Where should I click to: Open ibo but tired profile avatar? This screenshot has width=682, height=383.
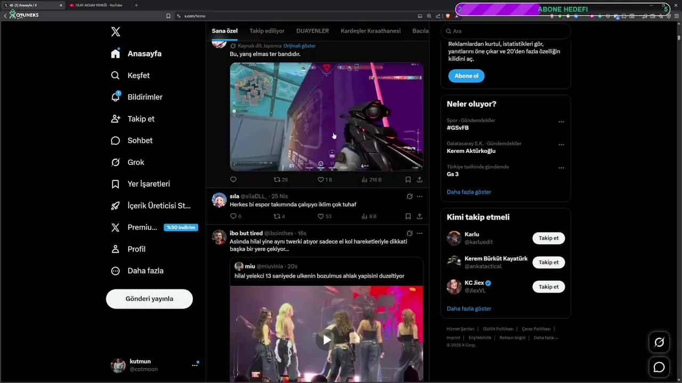click(219, 237)
